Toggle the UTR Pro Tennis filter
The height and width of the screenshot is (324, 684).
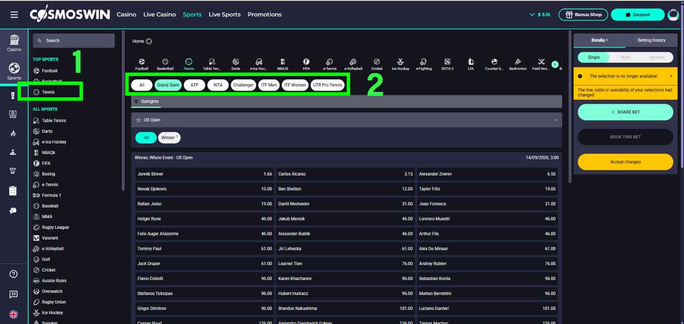[327, 85]
